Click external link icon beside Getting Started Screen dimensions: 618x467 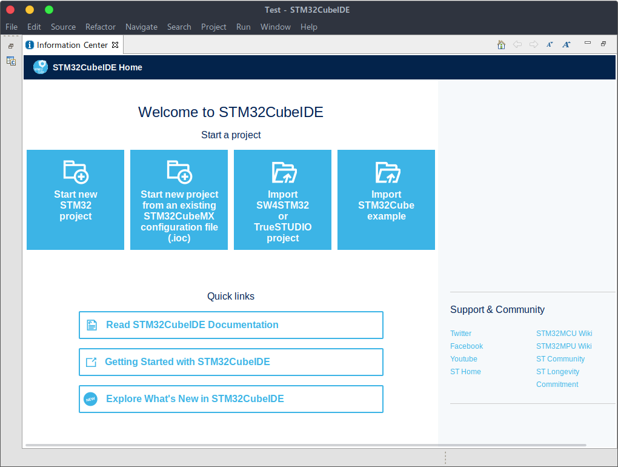coord(91,362)
